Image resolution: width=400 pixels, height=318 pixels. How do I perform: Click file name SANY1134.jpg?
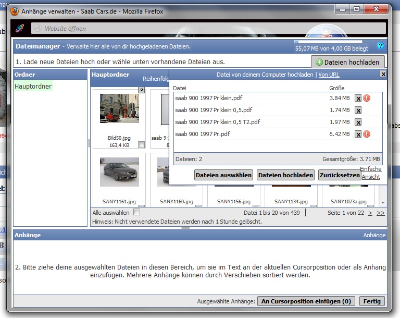[x=291, y=202]
